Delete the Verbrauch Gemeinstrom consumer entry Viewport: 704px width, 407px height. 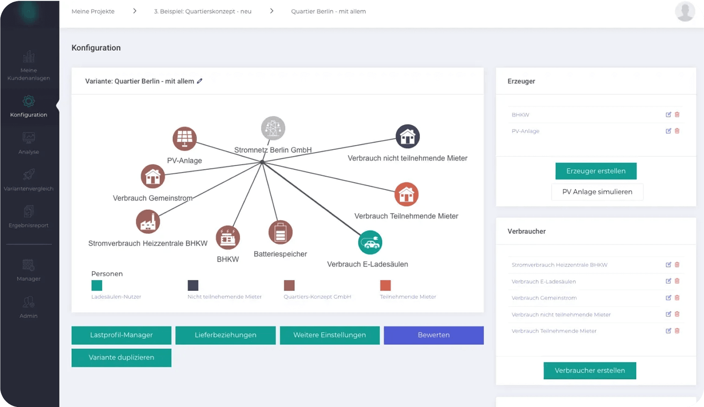pos(677,298)
